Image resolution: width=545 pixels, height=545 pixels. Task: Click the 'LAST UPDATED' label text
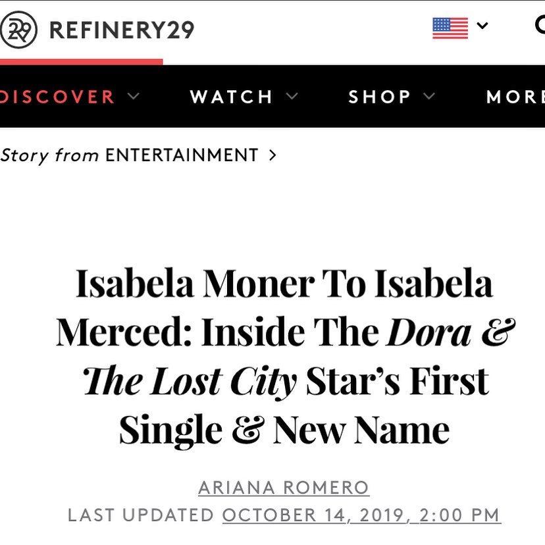pyautogui.click(x=142, y=515)
